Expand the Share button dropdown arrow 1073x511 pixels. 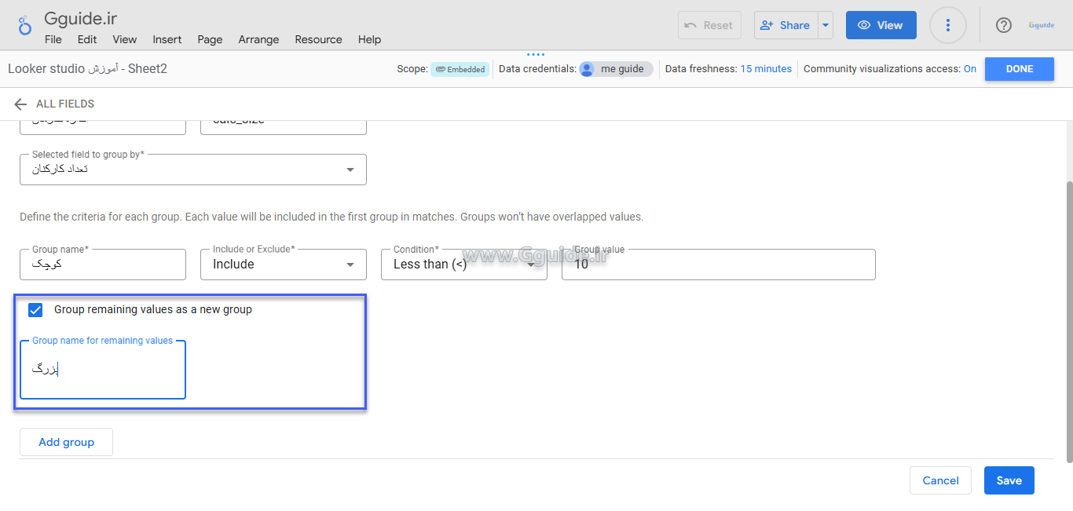pos(826,25)
